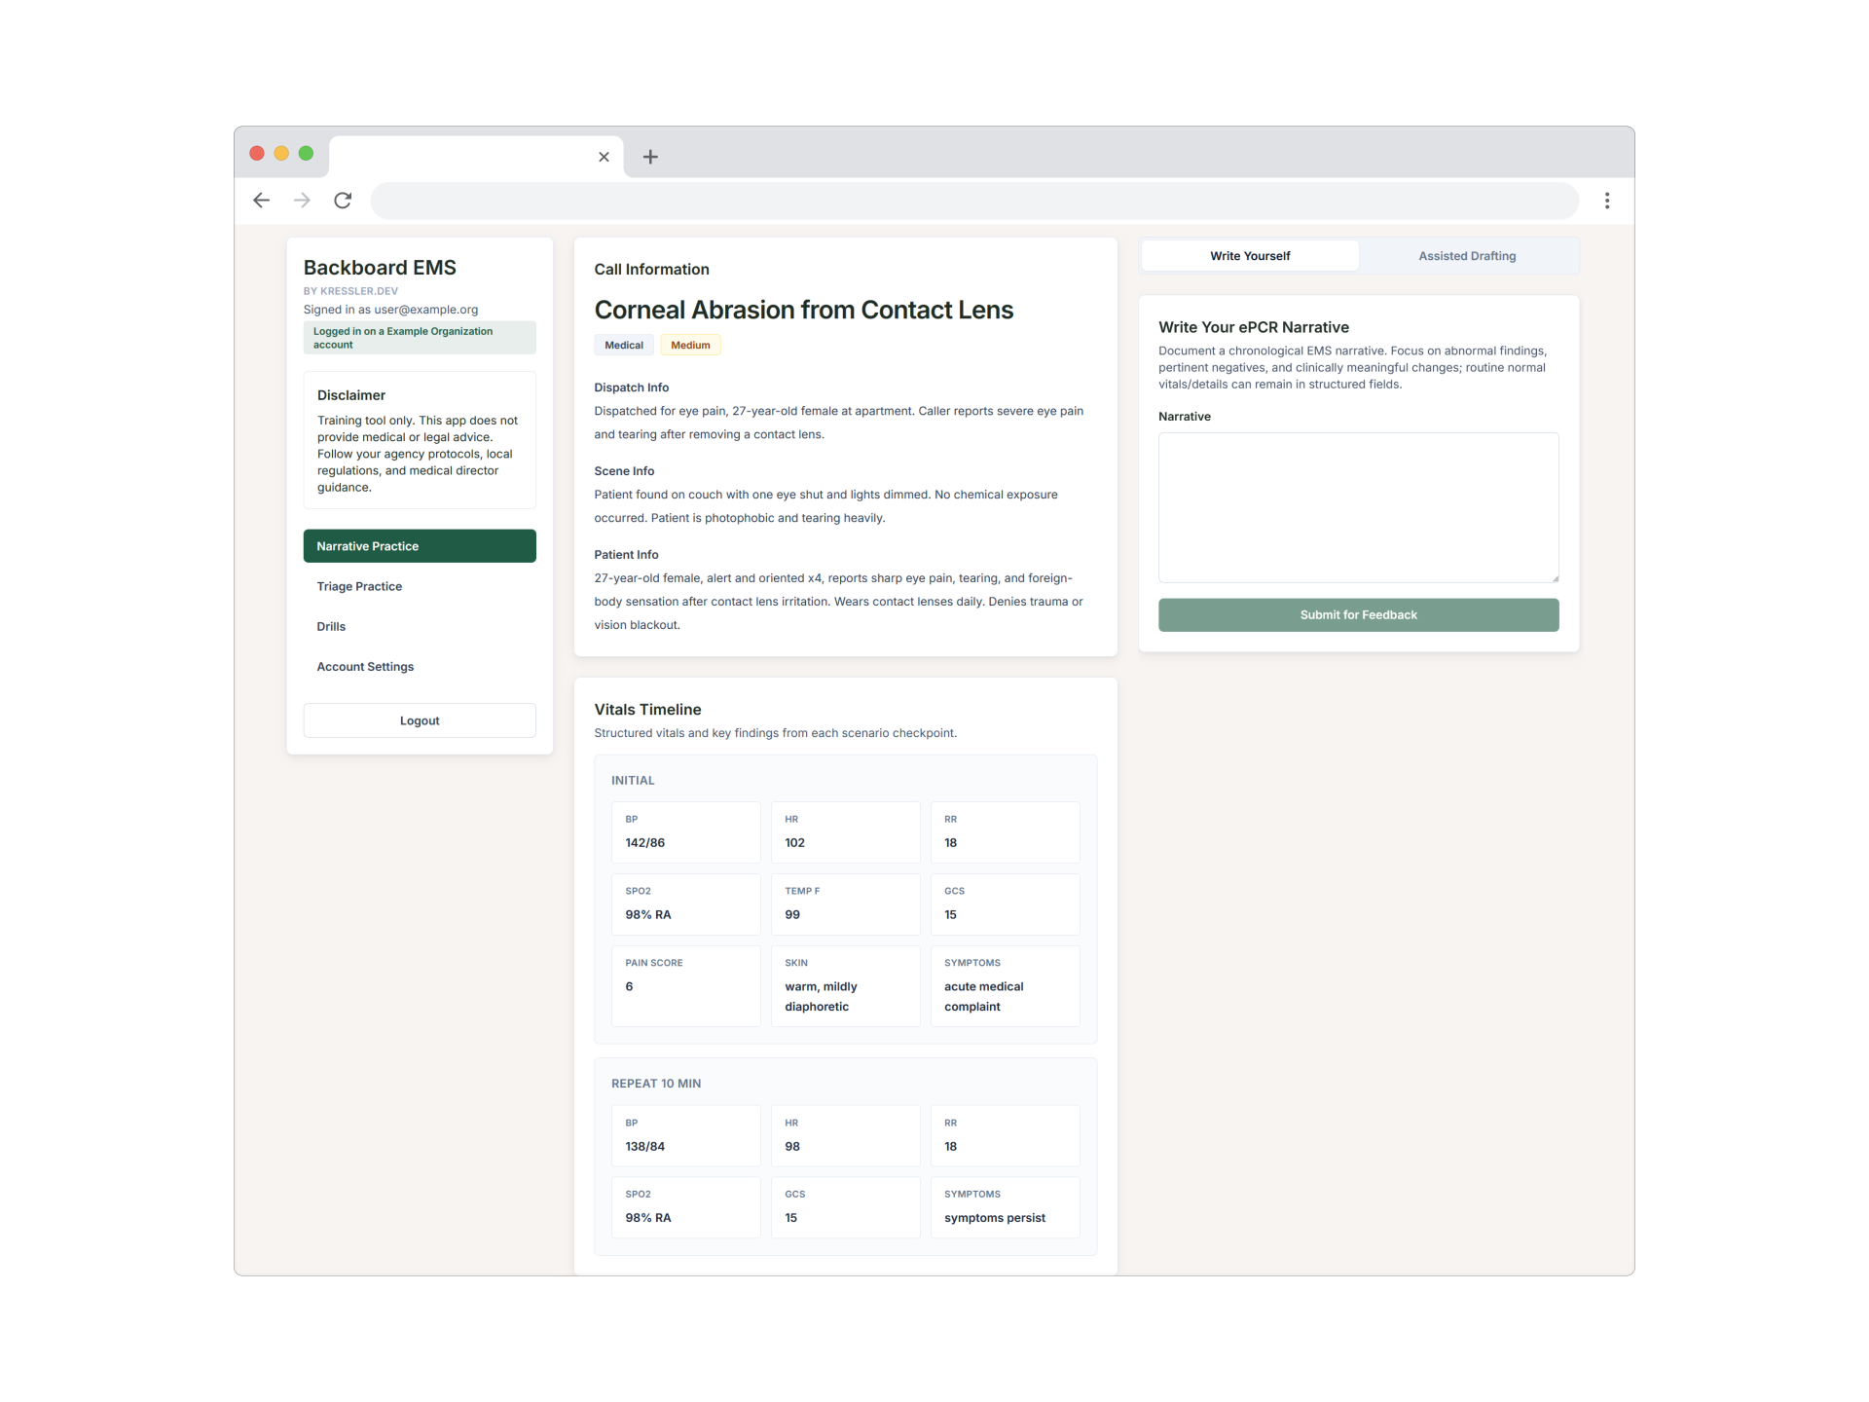Click the Backboard EMS title

point(380,268)
